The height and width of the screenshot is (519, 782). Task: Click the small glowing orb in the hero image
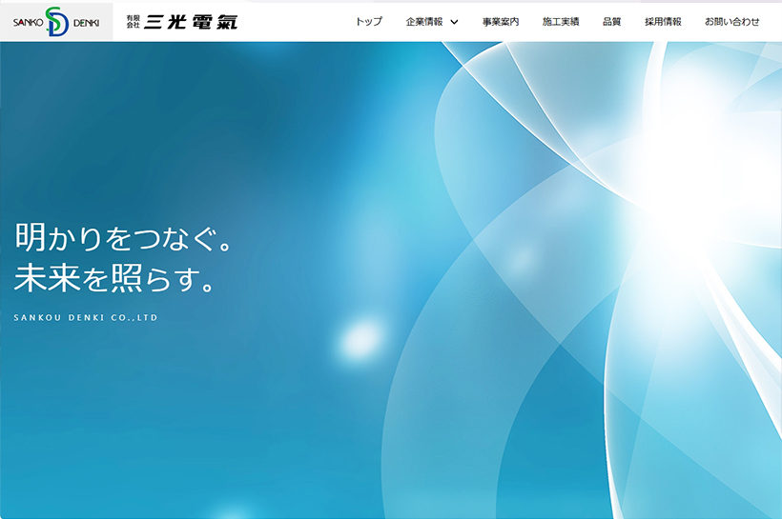click(x=360, y=337)
